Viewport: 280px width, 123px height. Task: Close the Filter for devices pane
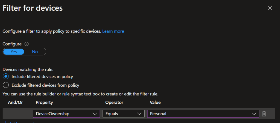pos(270,8)
